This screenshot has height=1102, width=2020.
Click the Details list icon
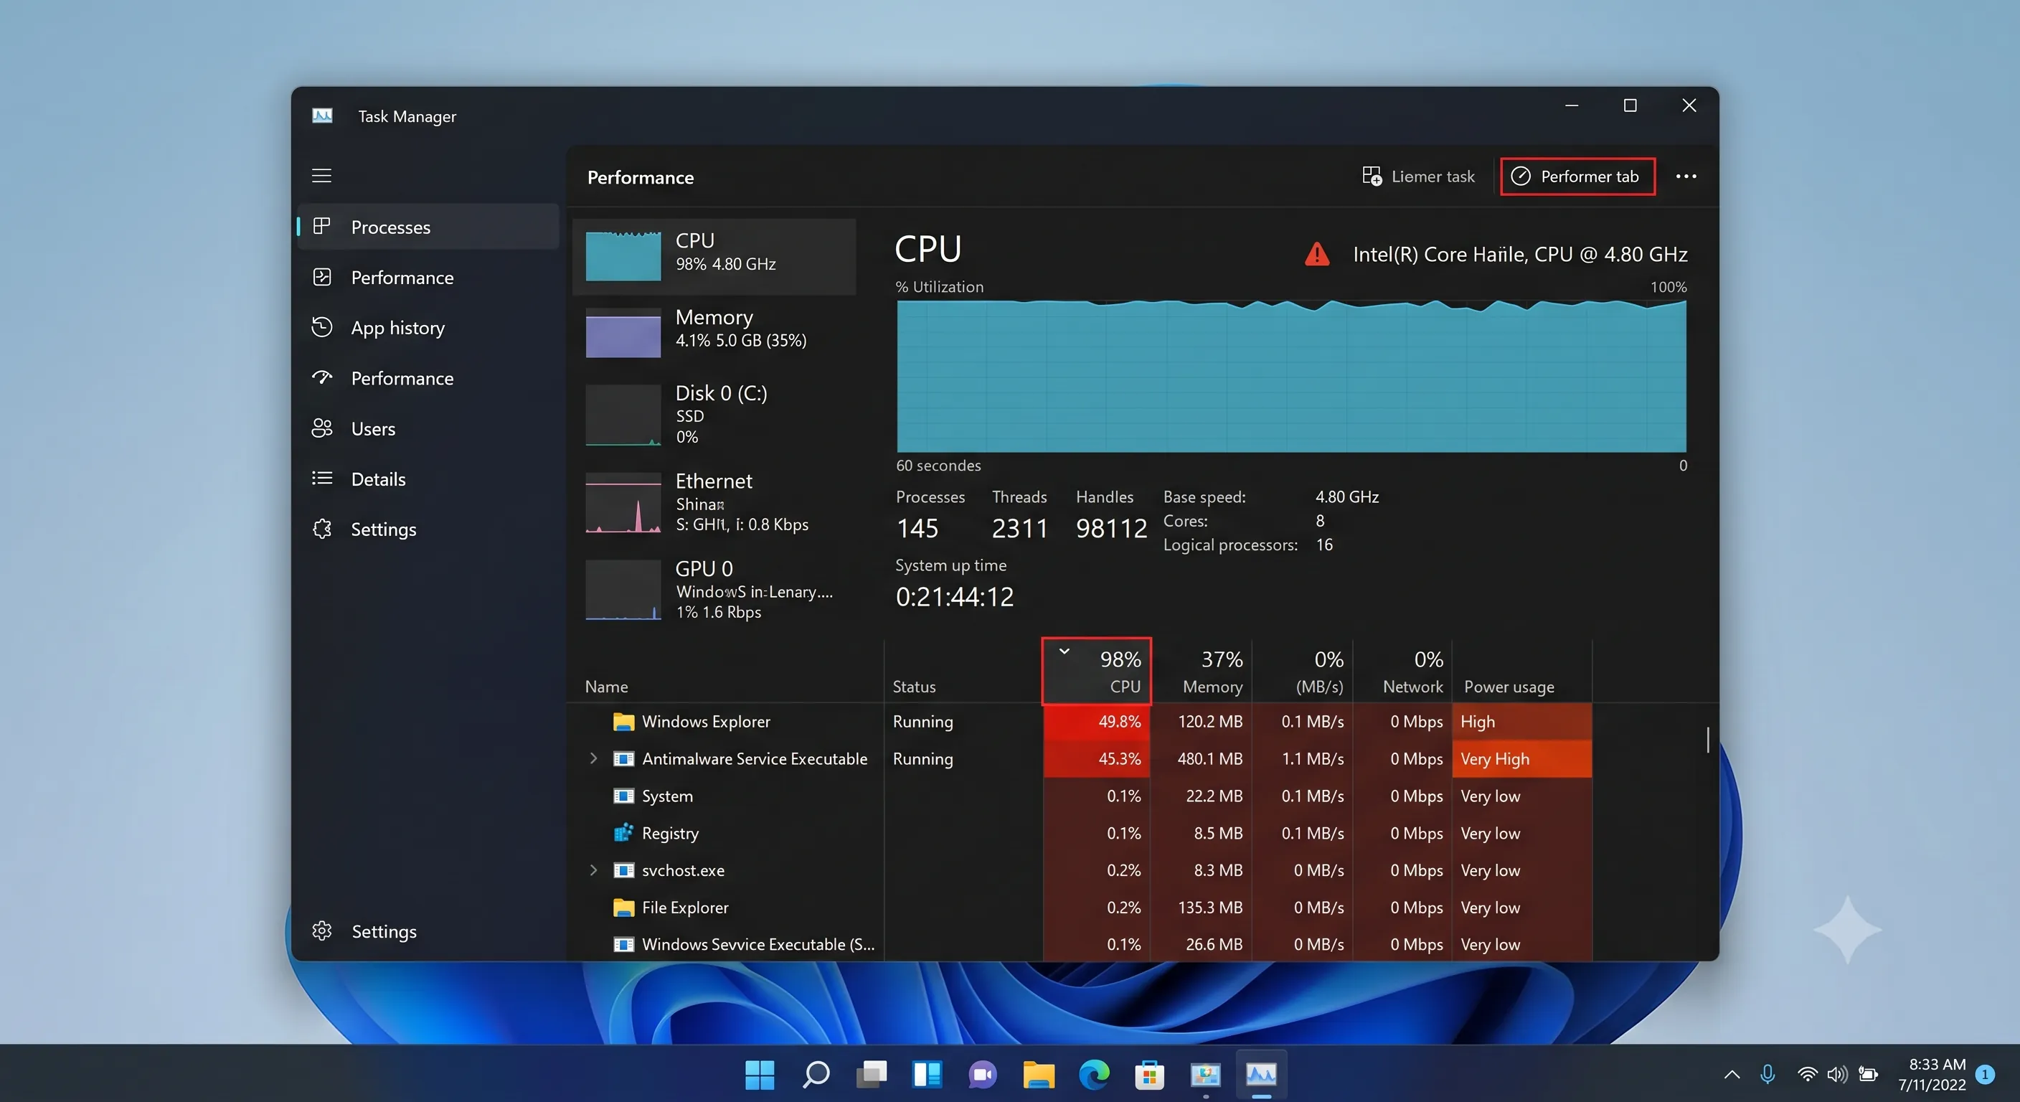click(321, 478)
